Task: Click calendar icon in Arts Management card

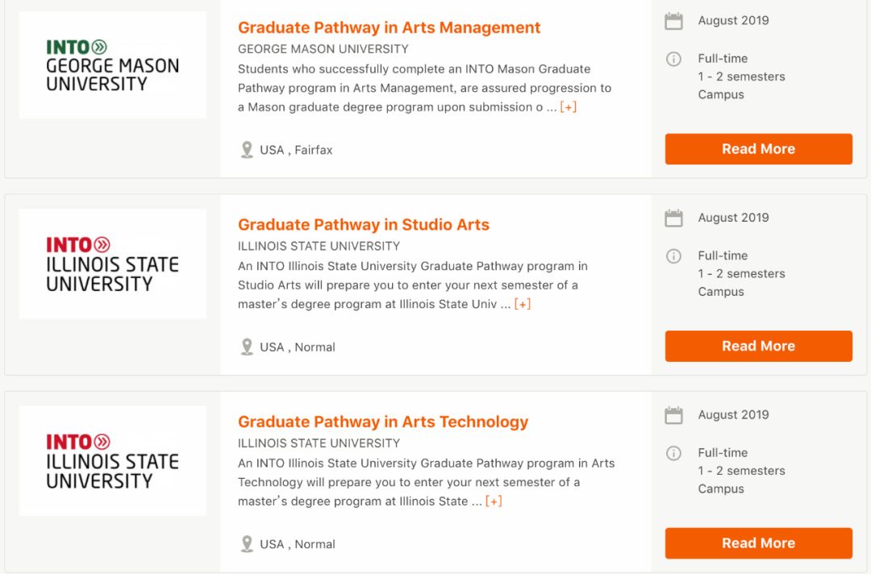Action: click(673, 21)
